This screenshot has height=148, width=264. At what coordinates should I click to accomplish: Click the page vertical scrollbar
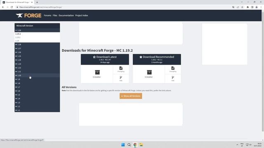click(263, 71)
